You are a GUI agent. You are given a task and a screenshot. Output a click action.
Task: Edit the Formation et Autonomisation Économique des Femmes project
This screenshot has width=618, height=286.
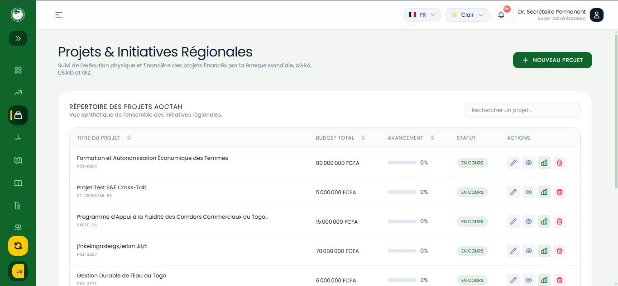point(513,163)
